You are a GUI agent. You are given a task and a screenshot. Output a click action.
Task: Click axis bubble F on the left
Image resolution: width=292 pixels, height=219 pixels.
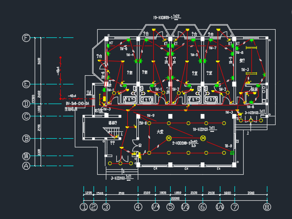click(x=26, y=38)
